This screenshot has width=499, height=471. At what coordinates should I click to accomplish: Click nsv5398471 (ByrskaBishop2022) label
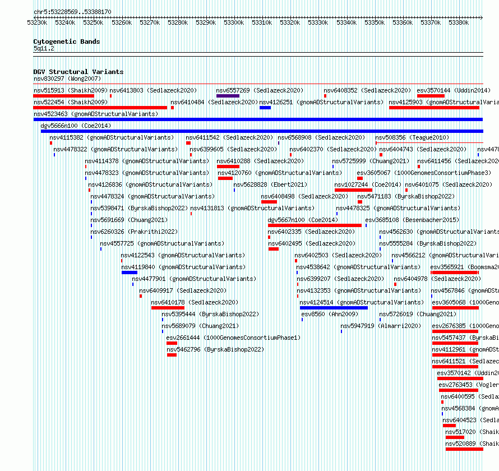pyautogui.click(x=139, y=208)
